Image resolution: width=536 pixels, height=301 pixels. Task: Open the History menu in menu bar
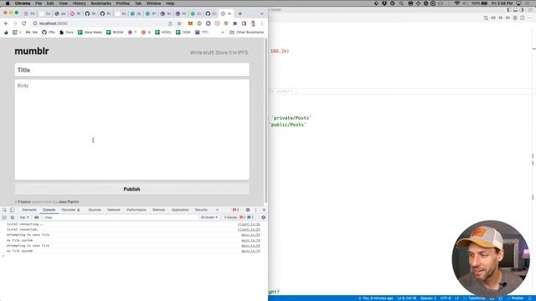coord(80,3)
